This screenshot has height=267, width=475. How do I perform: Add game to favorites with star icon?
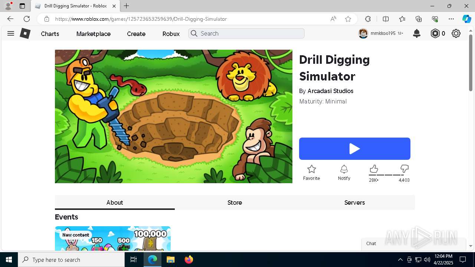[312, 169]
